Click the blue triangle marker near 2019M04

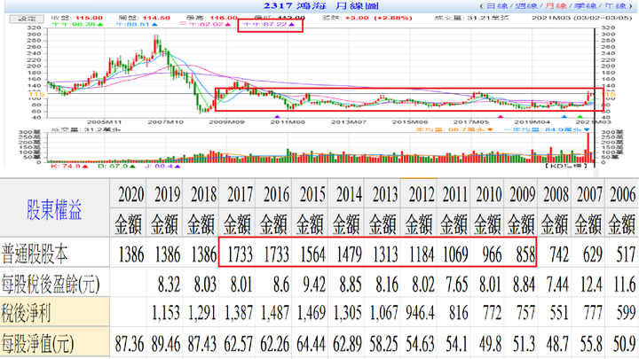(x=564, y=117)
